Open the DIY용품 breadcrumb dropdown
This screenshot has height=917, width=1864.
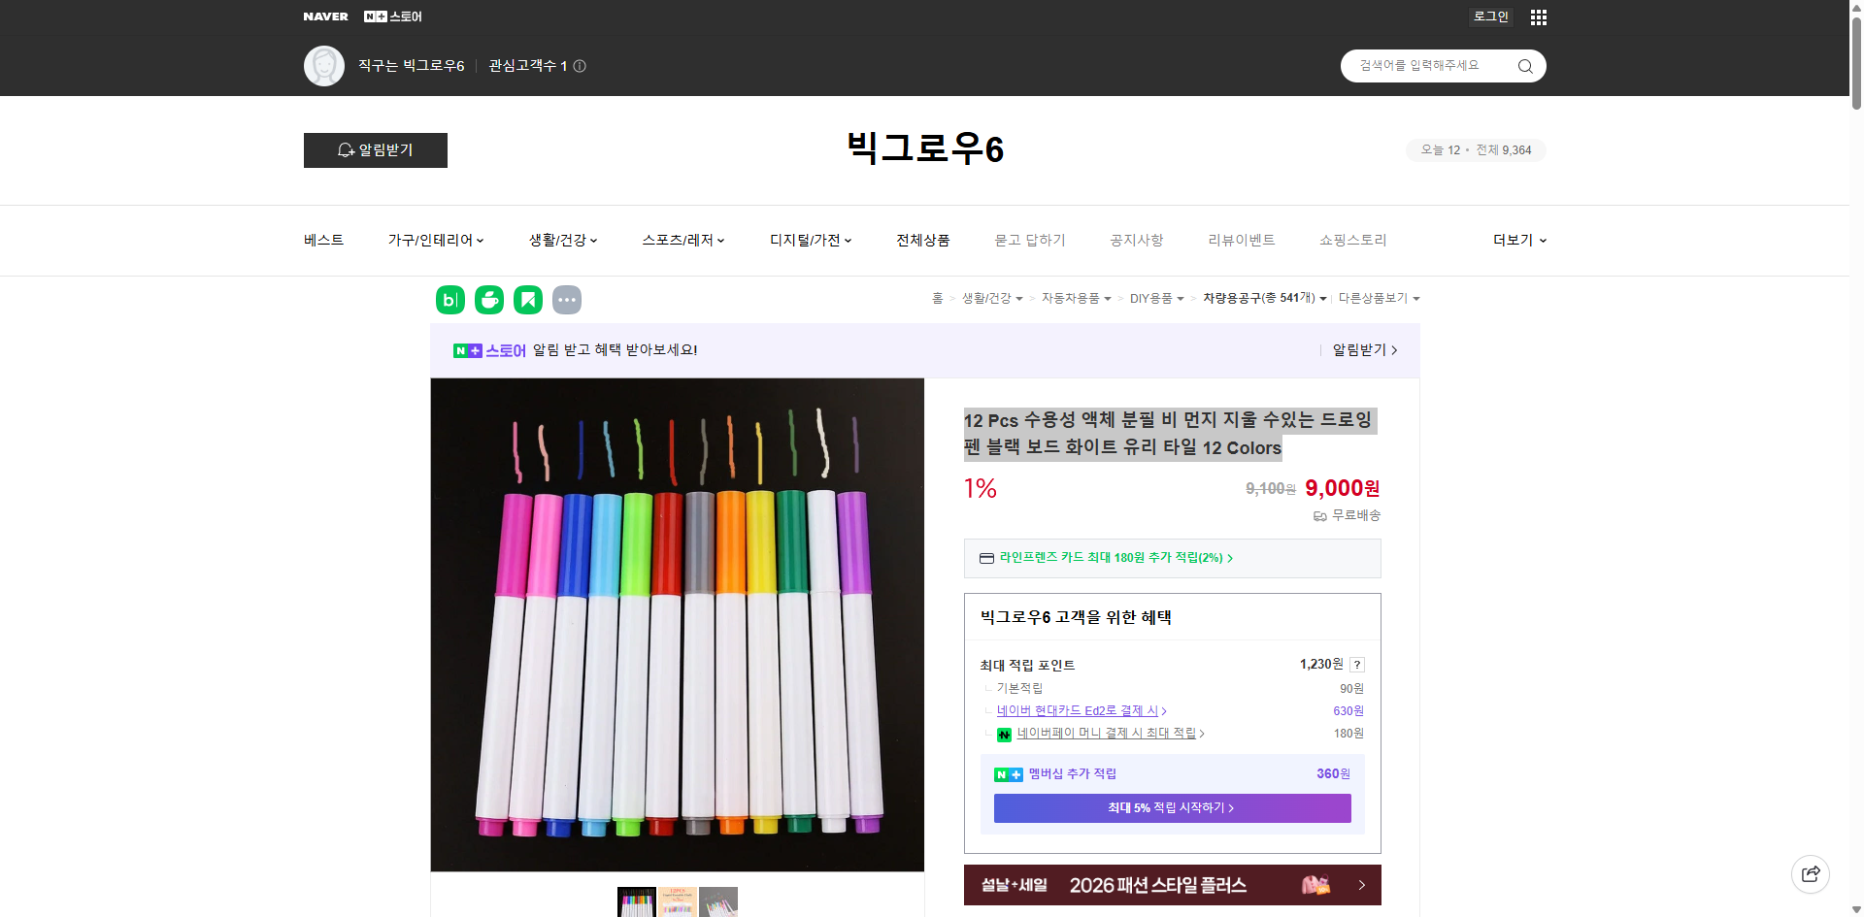(x=1156, y=298)
